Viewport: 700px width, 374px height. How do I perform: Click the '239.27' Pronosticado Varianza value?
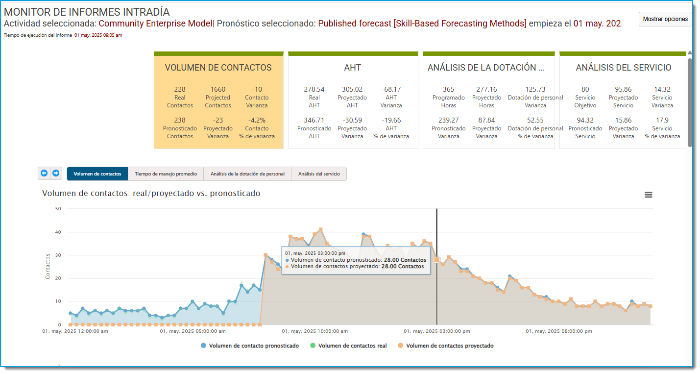point(449,120)
